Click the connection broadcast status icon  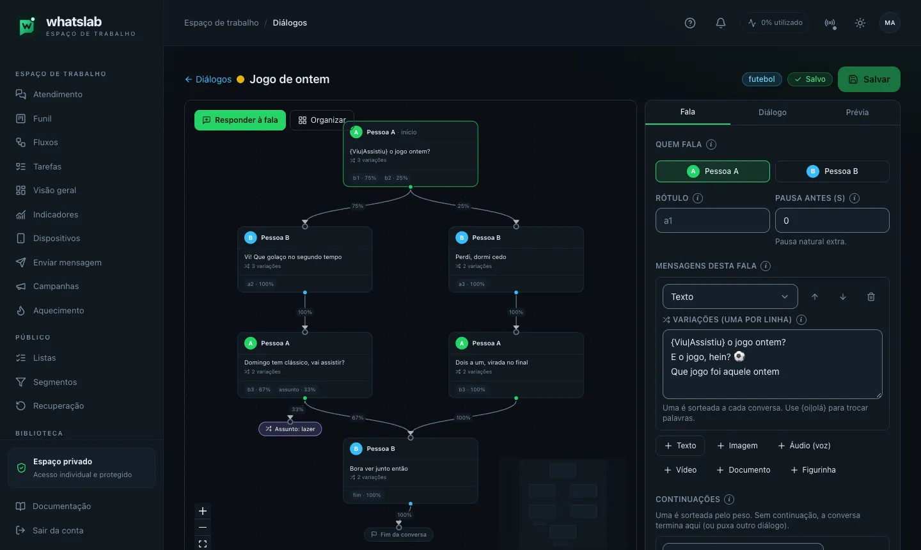tap(830, 23)
